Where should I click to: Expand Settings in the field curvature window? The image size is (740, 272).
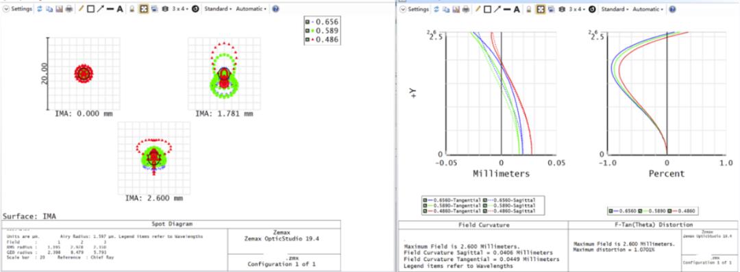[415, 9]
